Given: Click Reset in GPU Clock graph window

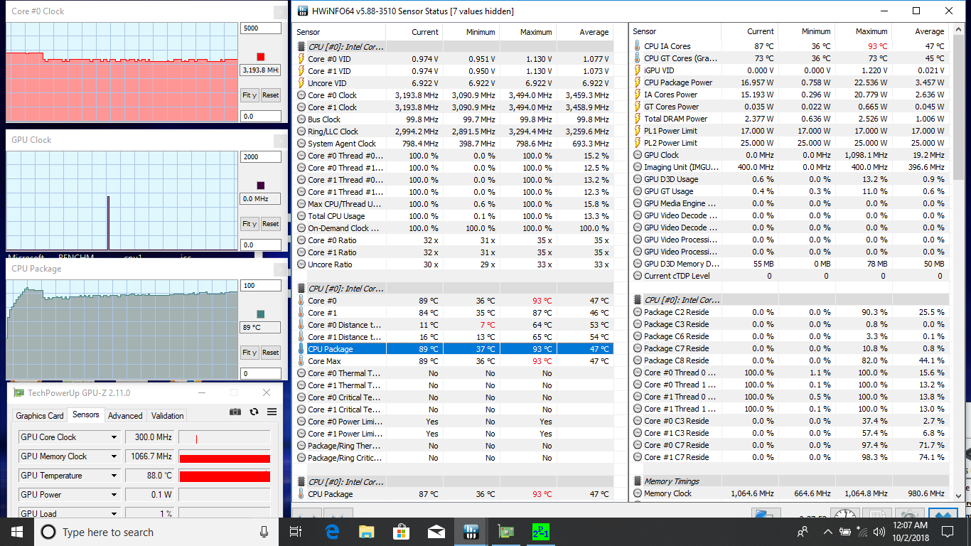Looking at the screenshot, I should click(271, 224).
